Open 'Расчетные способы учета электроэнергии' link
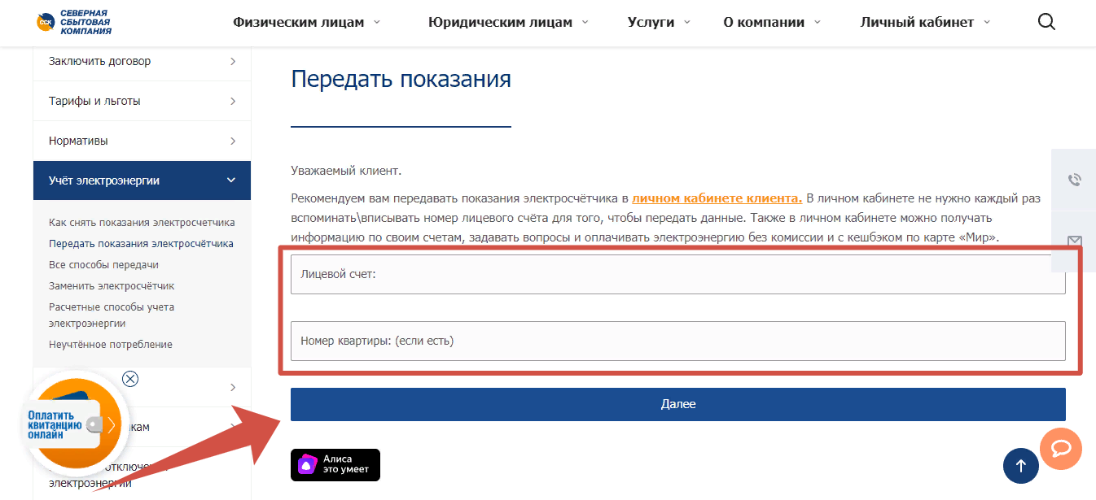Screen dimensions: 1096x500 click(x=112, y=315)
